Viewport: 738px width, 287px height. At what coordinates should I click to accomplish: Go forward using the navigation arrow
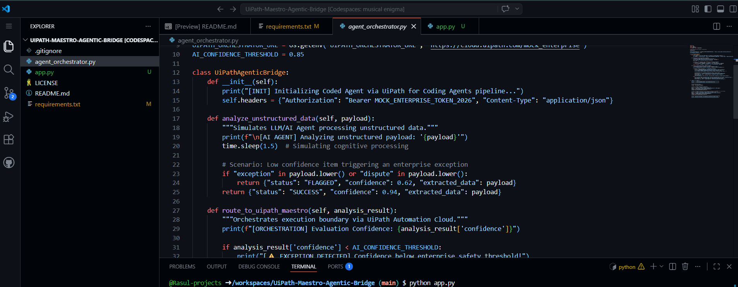point(233,9)
